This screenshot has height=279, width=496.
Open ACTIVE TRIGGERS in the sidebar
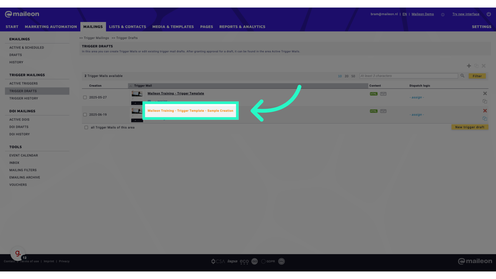(24, 83)
